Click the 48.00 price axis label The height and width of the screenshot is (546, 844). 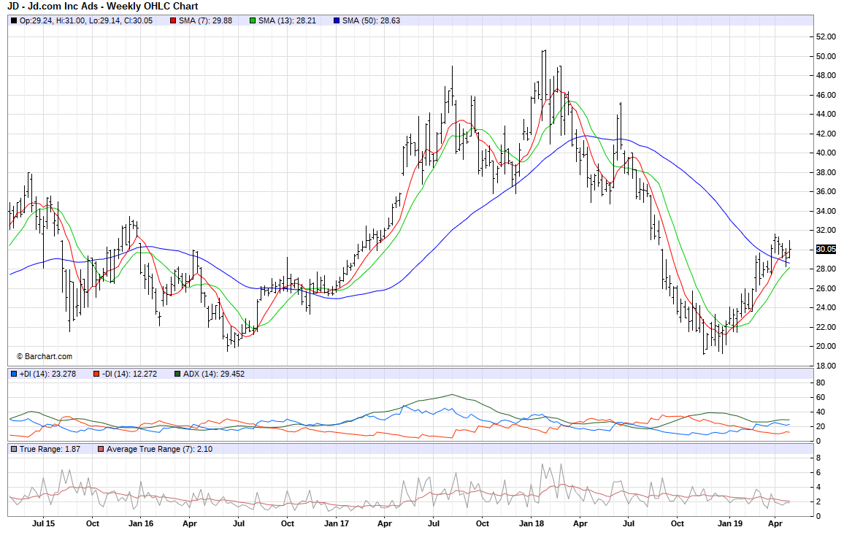(x=826, y=75)
